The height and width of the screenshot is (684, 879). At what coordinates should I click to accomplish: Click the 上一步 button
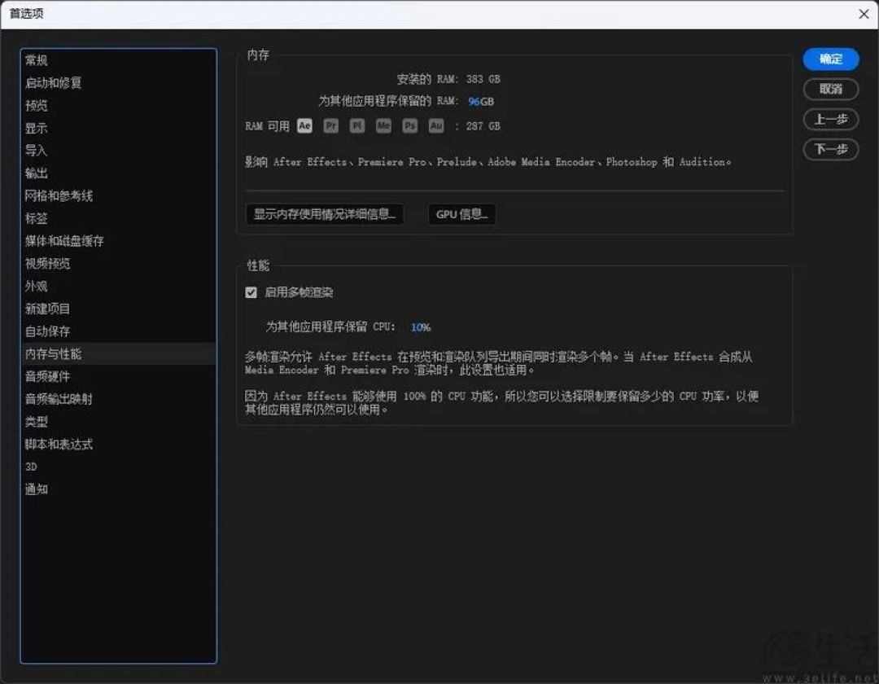point(831,120)
